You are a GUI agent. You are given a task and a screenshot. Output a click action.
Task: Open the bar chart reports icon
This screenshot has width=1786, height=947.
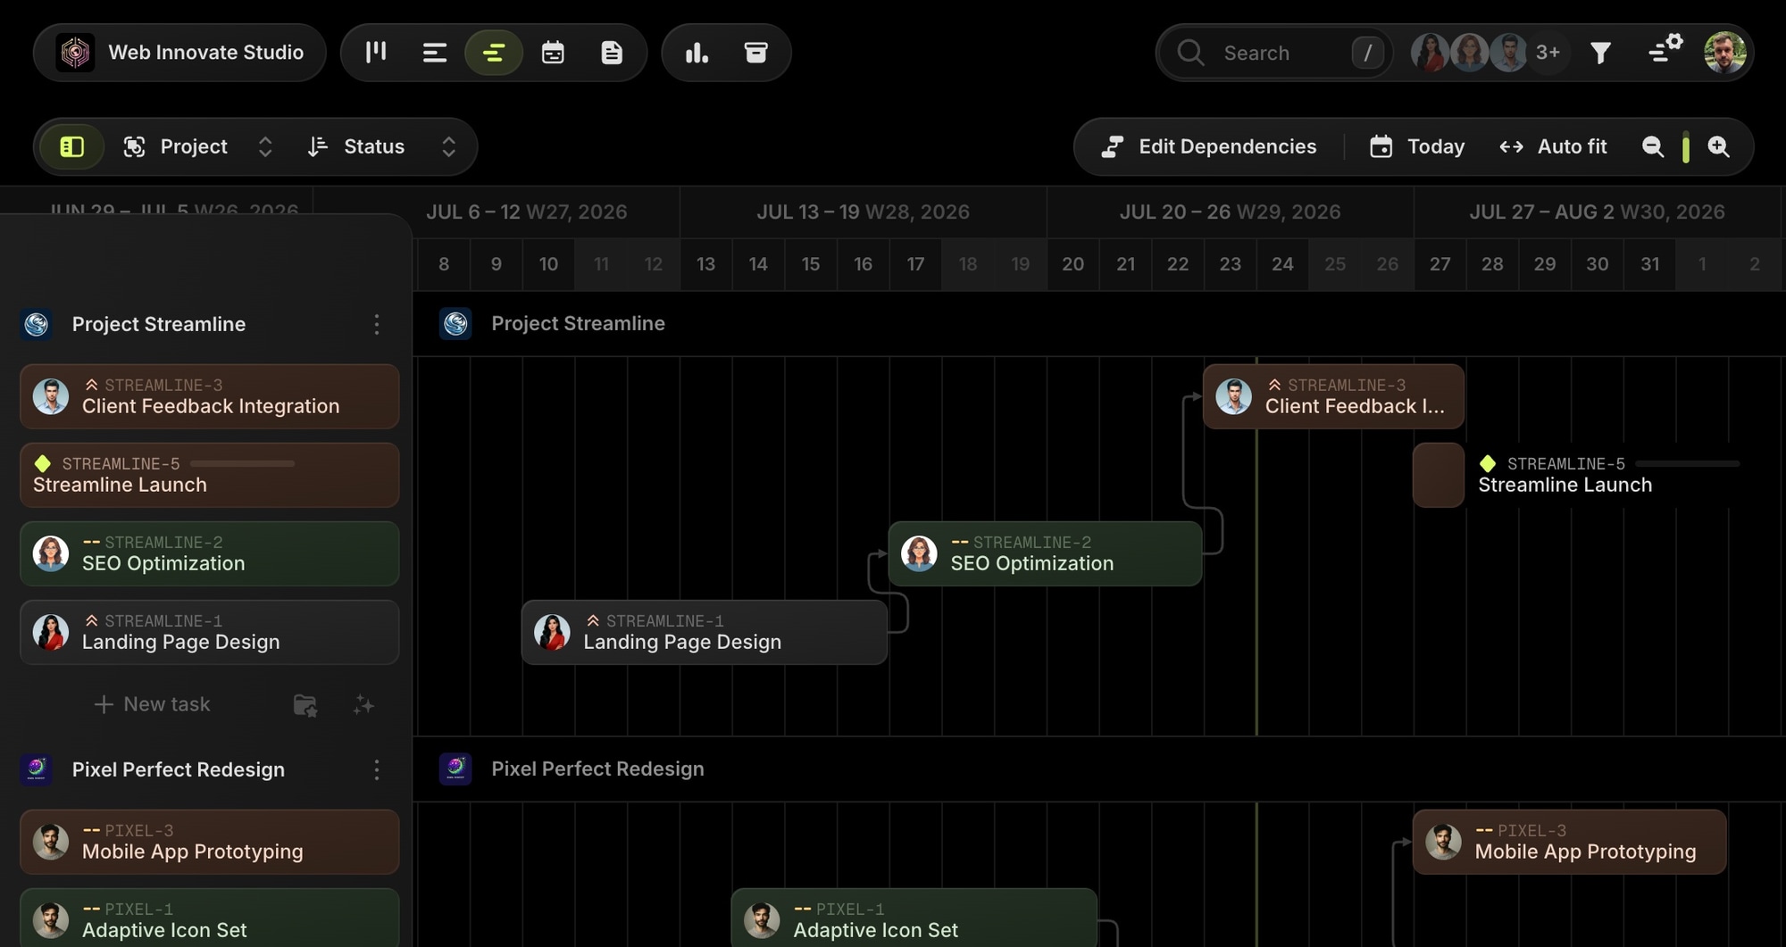coord(697,53)
